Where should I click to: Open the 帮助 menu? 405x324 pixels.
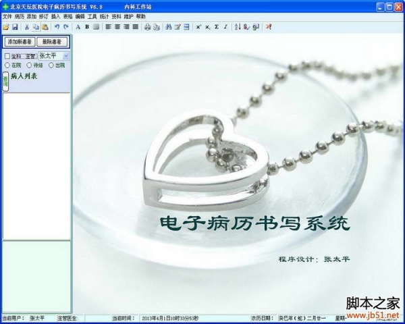(141, 16)
